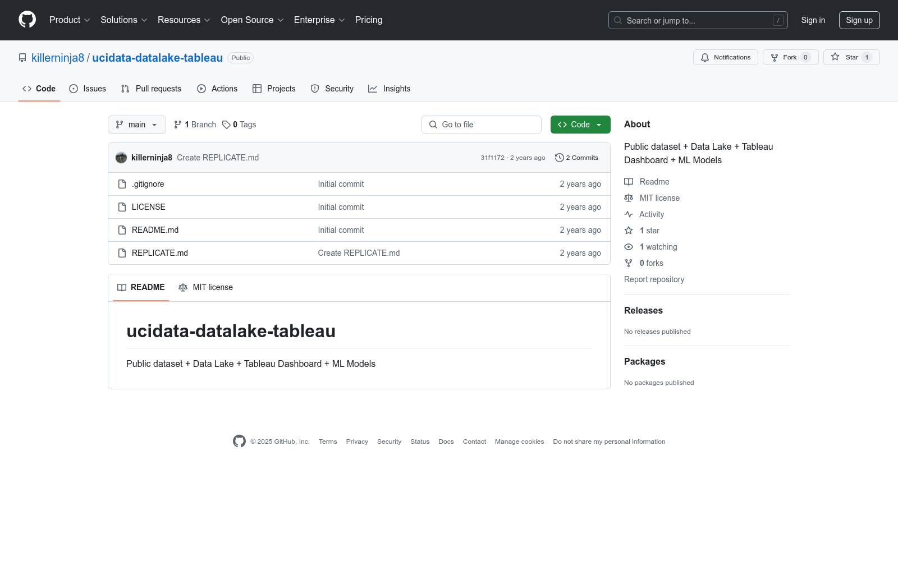Expand the Product menu

[x=70, y=20]
